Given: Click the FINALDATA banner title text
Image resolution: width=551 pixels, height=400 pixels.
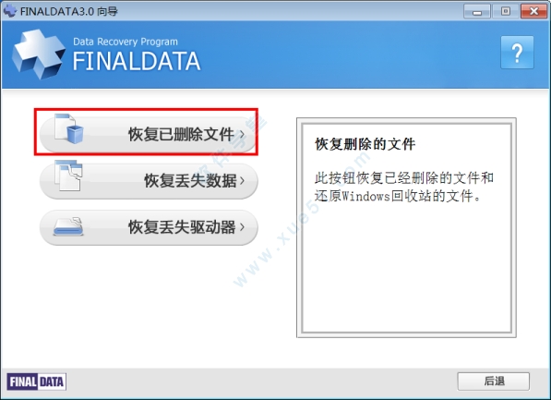Looking at the screenshot, I should pos(137,61).
